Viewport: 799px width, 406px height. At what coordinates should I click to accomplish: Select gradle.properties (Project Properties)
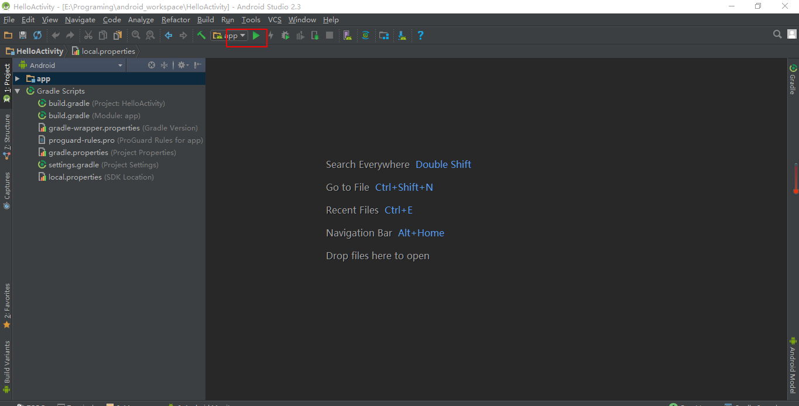(x=107, y=152)
